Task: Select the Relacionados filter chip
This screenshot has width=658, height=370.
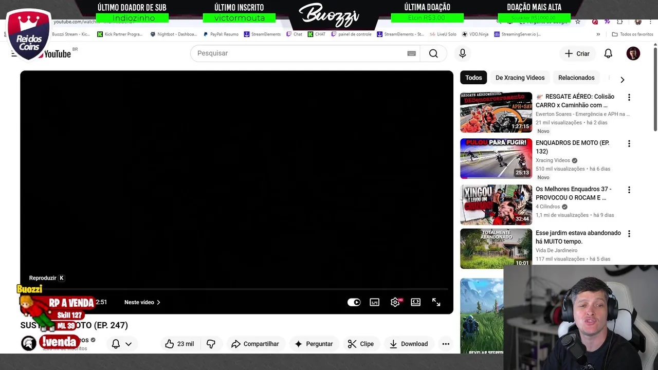Action: [x=576, y=78]
